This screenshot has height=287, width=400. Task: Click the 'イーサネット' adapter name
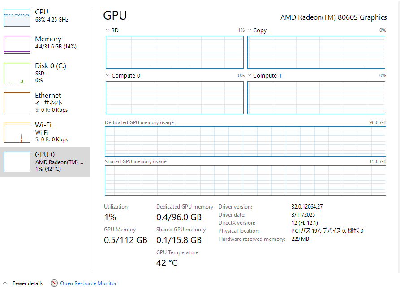pos(48,103)
